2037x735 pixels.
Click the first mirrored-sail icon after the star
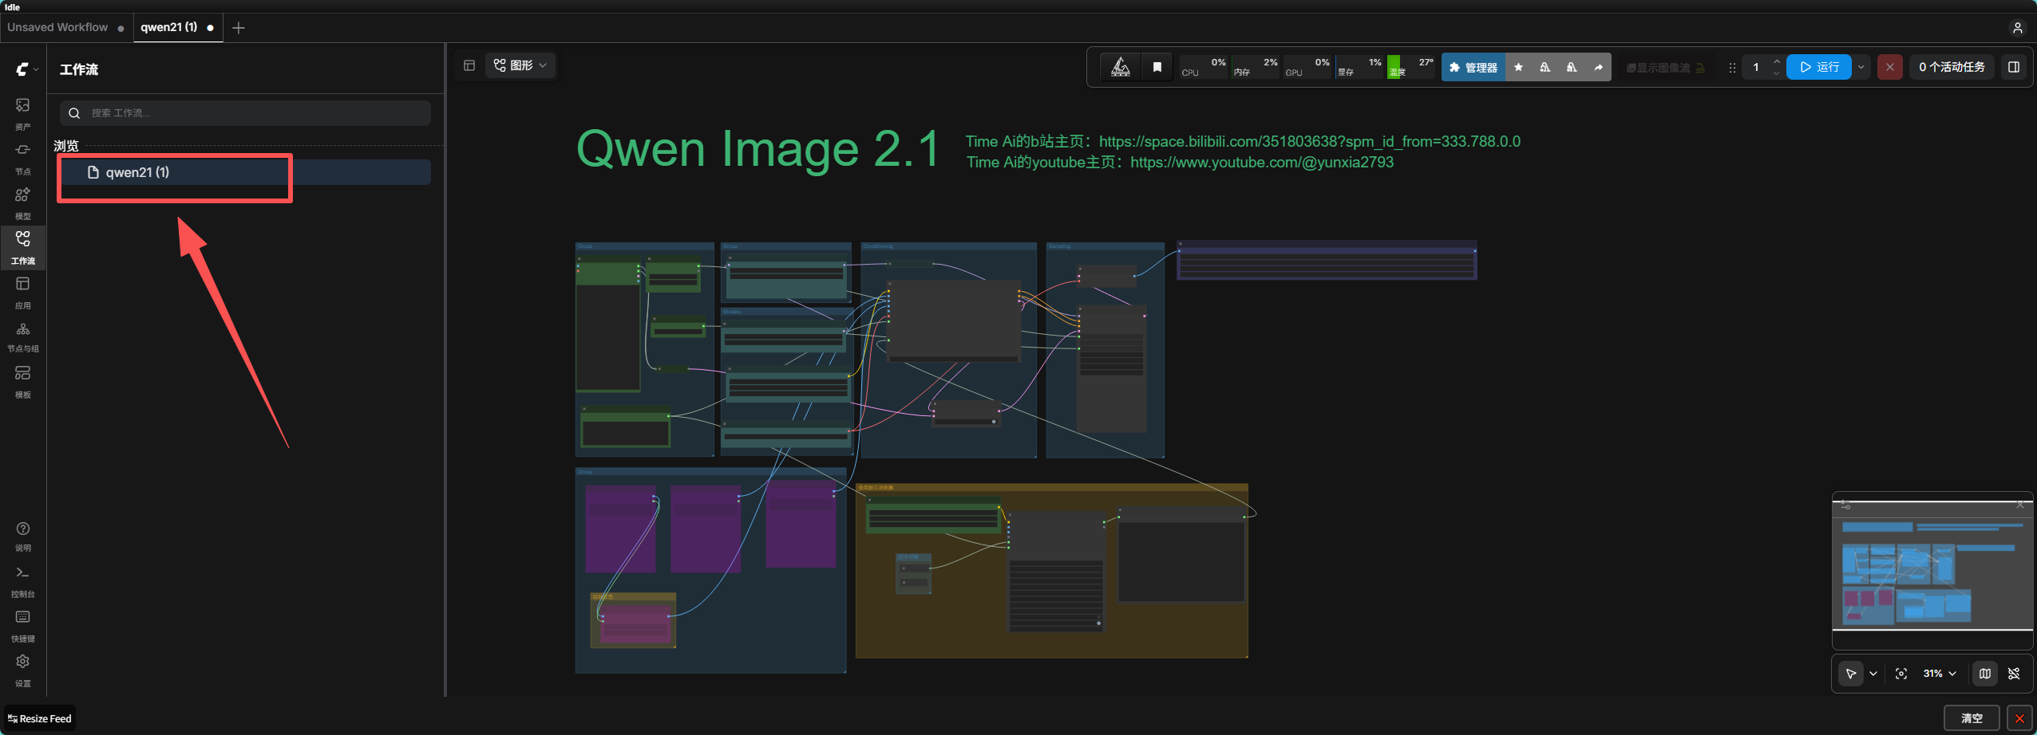point(1545,68)
